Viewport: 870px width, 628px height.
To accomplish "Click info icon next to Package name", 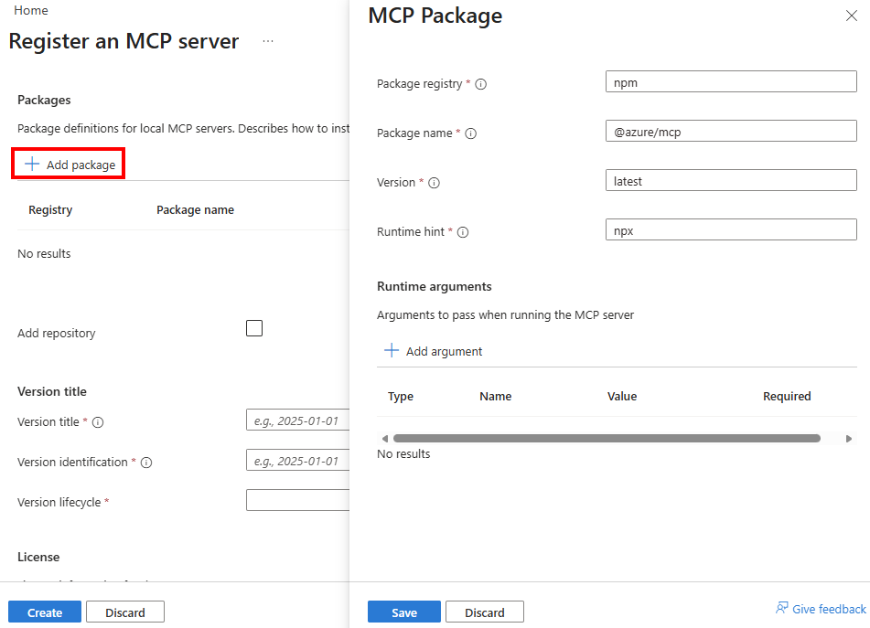I will [x=470, y=133].
